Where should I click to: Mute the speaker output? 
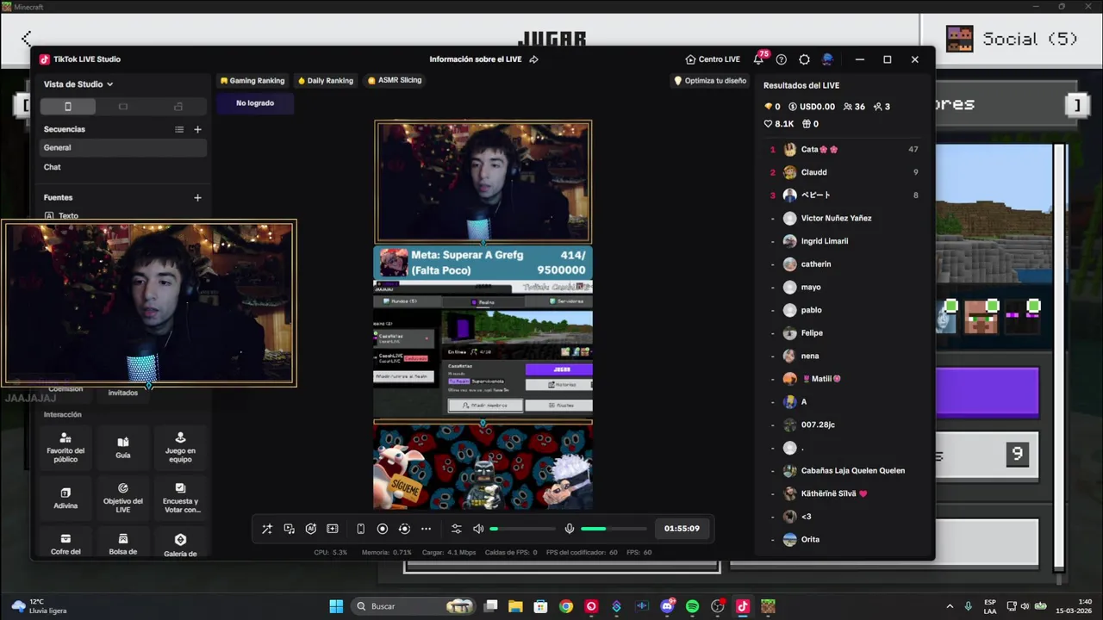coord(478,529)
